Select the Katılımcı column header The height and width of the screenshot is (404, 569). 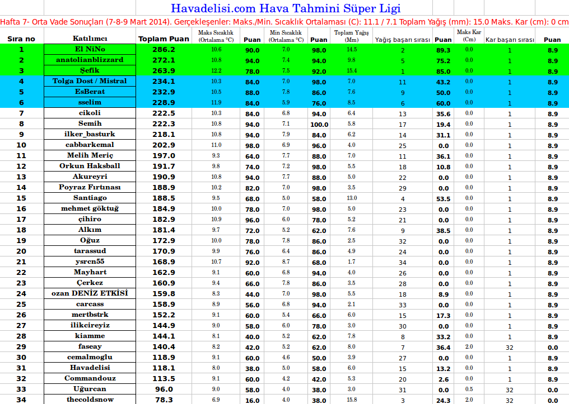[x=90, y=39]
